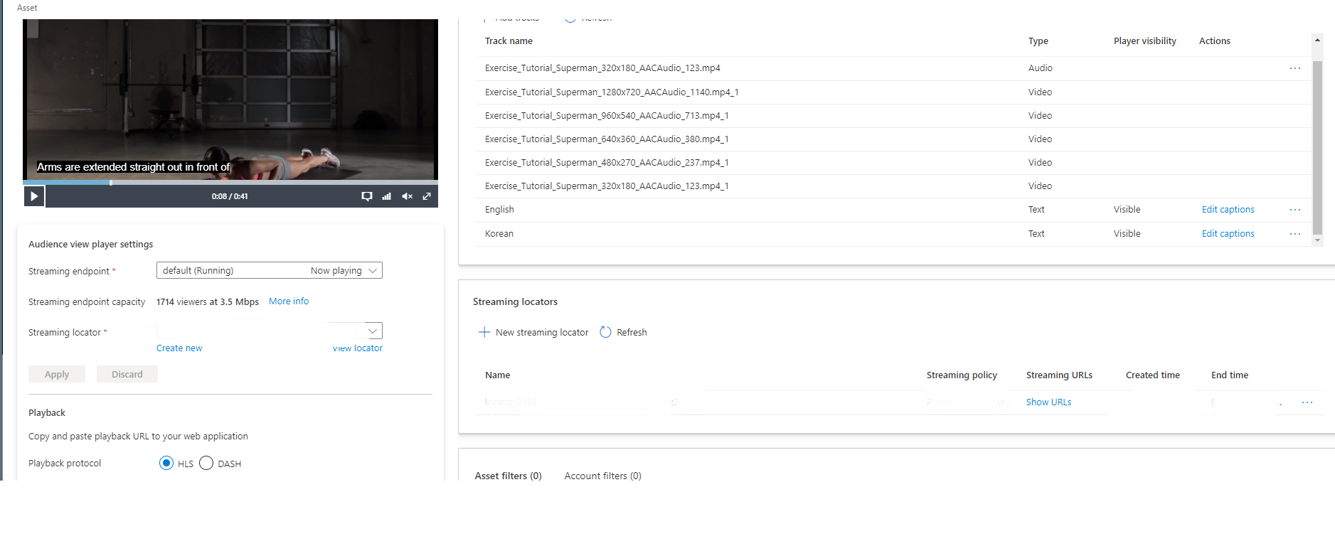Click the Asset breadcrumb text
1335x551 pixels.
pos(27,8)
